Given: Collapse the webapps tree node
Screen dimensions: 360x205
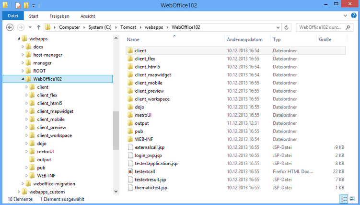Looking at the screenshot, I should 19,39.
